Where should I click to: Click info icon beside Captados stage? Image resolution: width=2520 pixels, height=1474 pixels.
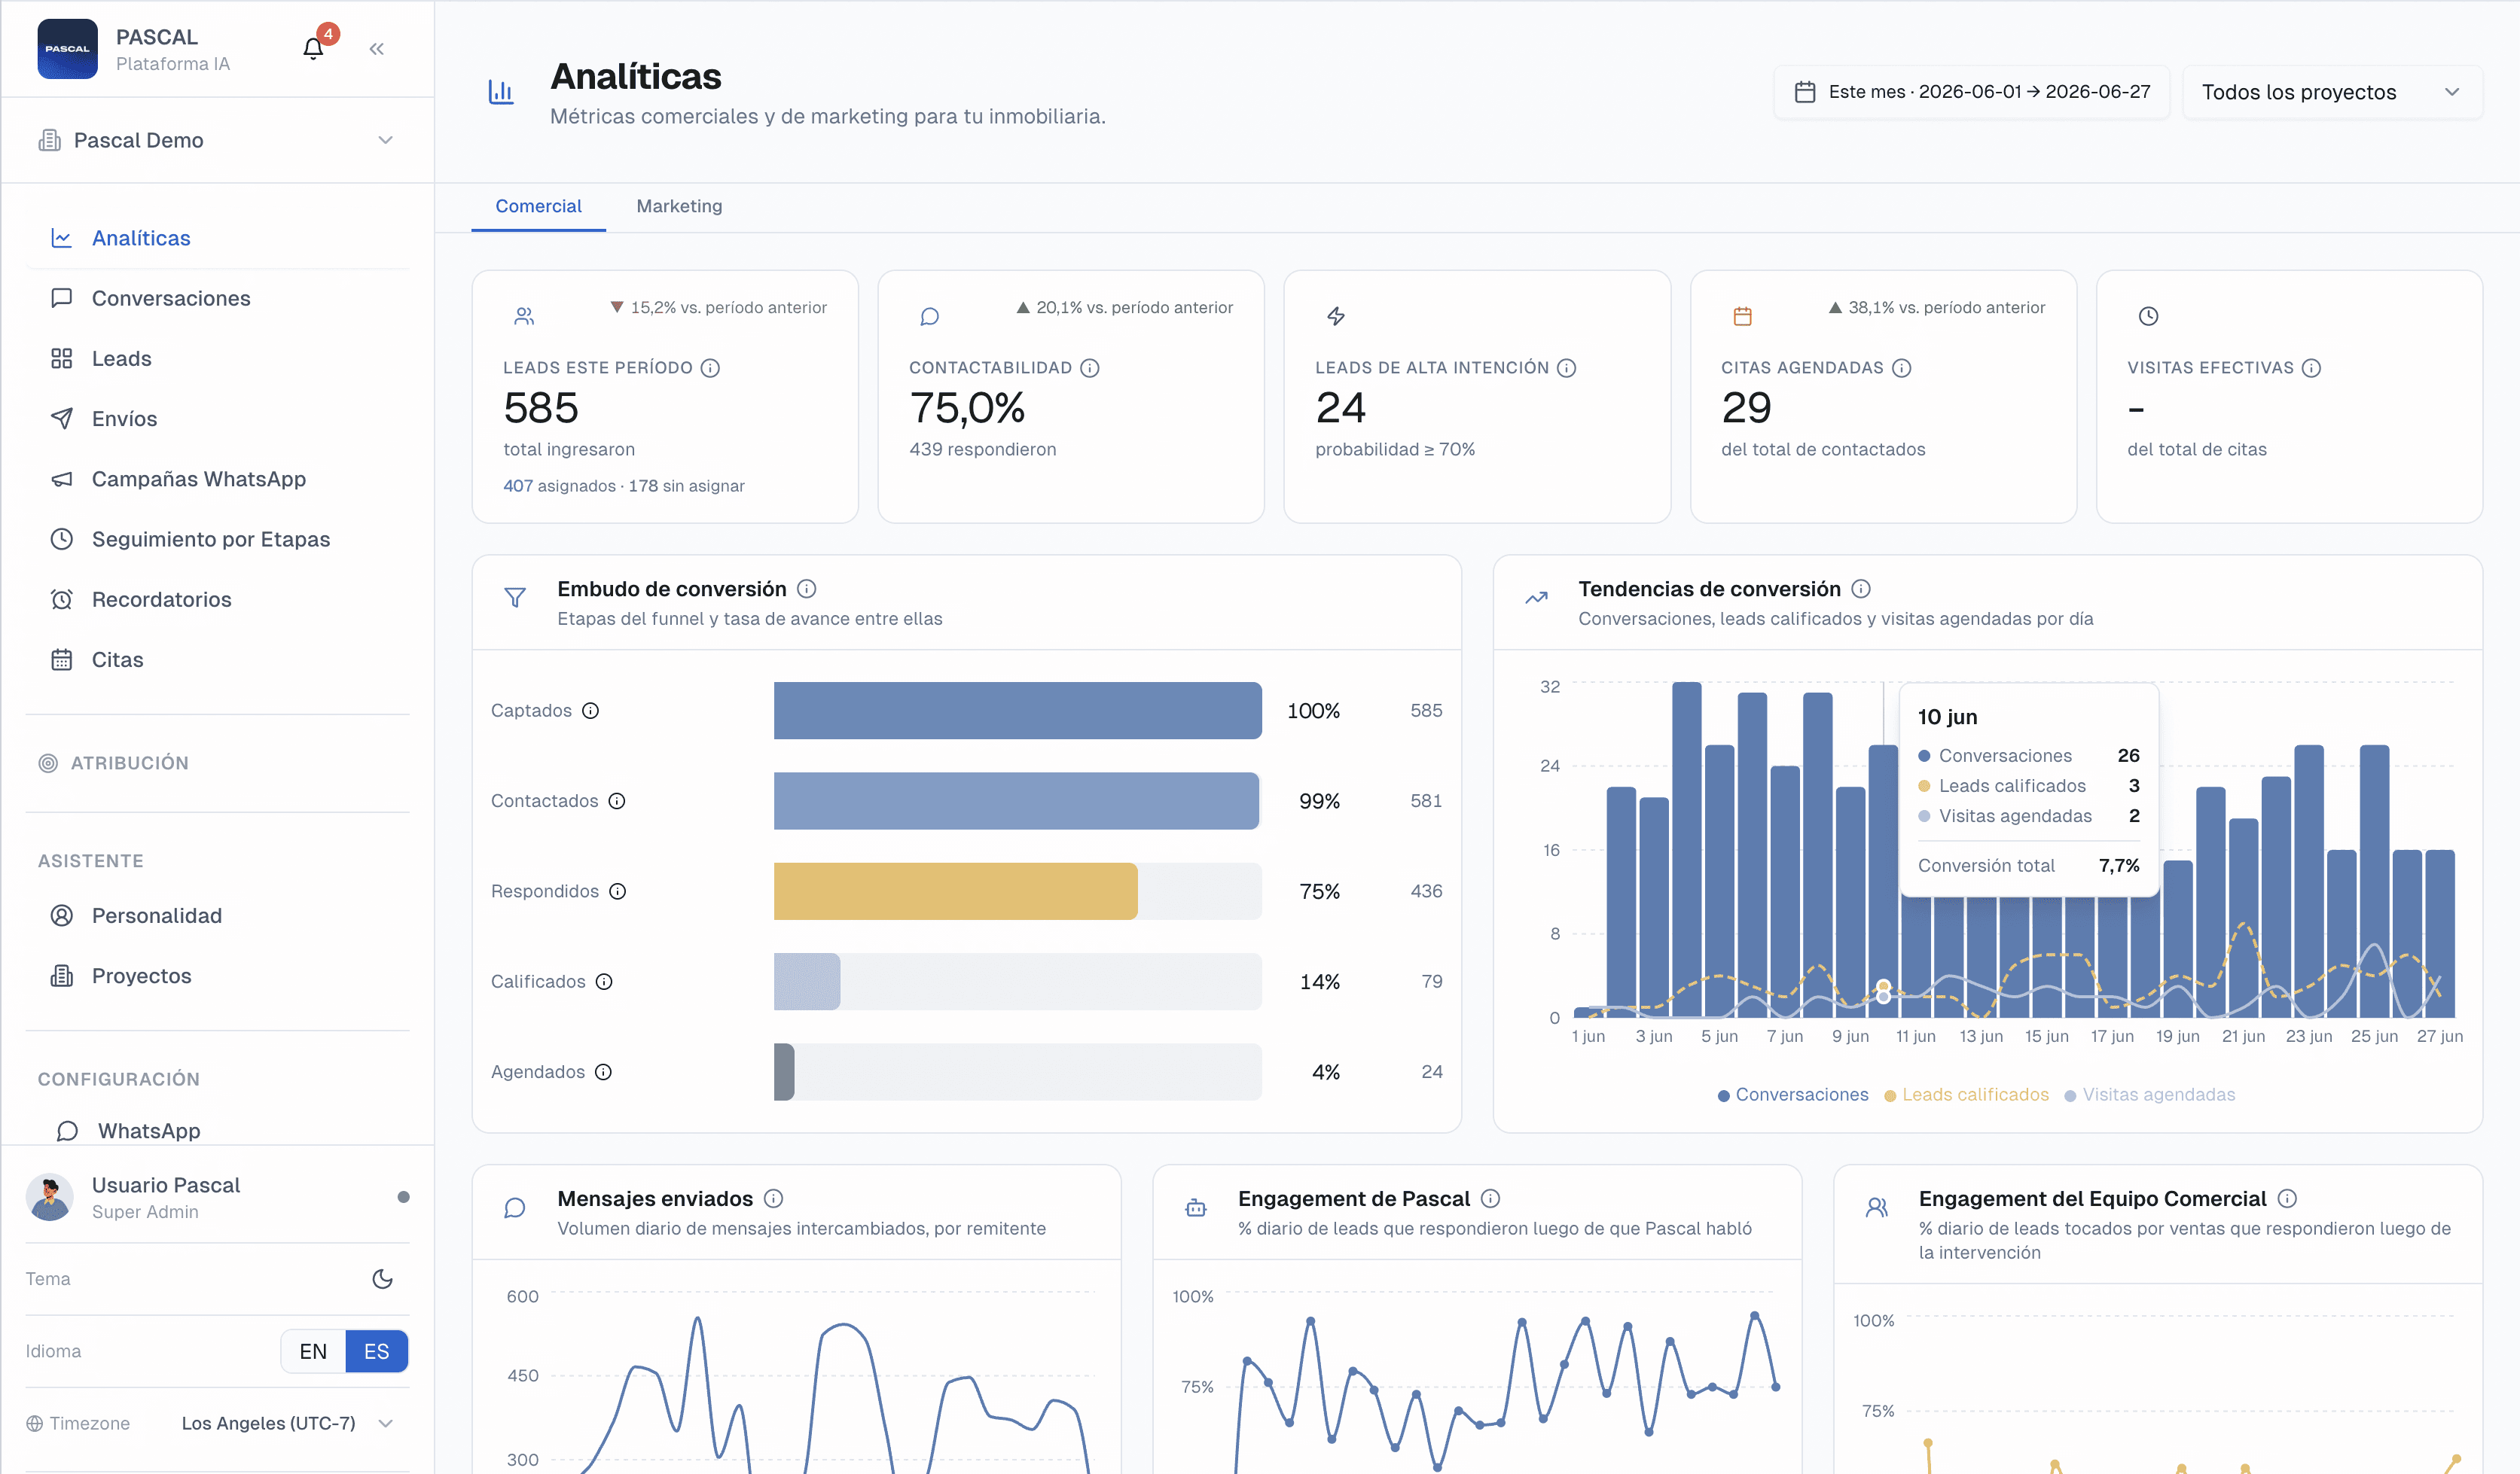[591, 711]
